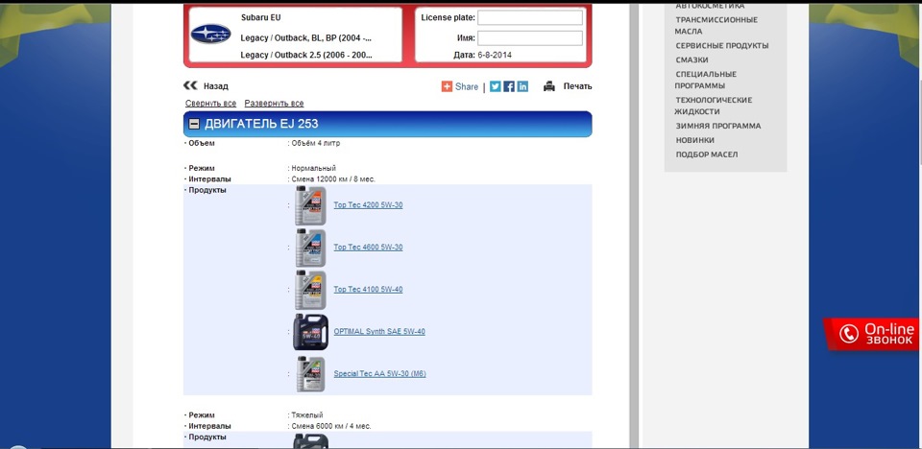Click Развернуть все to expand all

274,104
